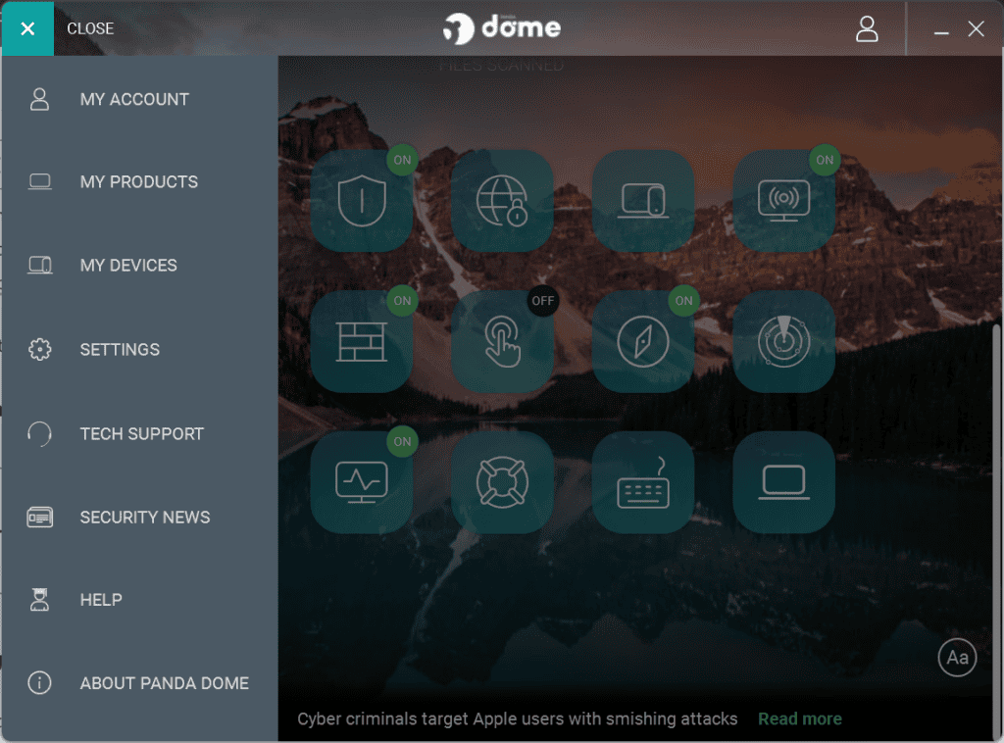Open MY PRODUCTS menu item
1004x743 pixels.
(139, 181)
